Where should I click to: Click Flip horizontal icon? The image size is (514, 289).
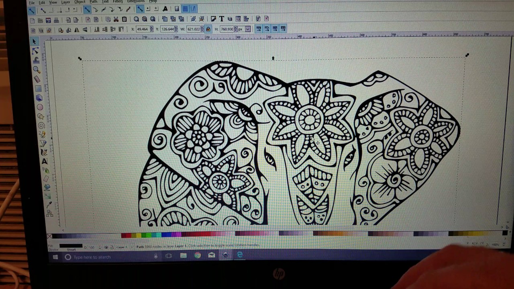click(x=77, y=30)
